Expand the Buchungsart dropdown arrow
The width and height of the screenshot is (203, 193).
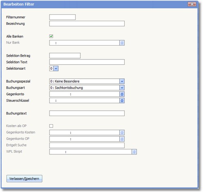(x=122, y=88)
